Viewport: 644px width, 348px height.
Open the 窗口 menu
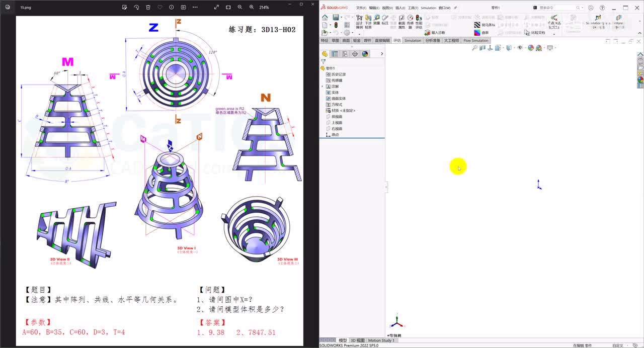[444, 8]
